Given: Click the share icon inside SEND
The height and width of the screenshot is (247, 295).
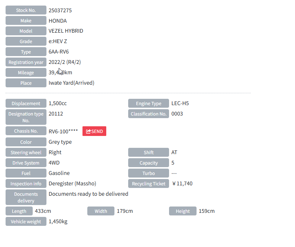Looking at the screenshot, I should point(88,131).
